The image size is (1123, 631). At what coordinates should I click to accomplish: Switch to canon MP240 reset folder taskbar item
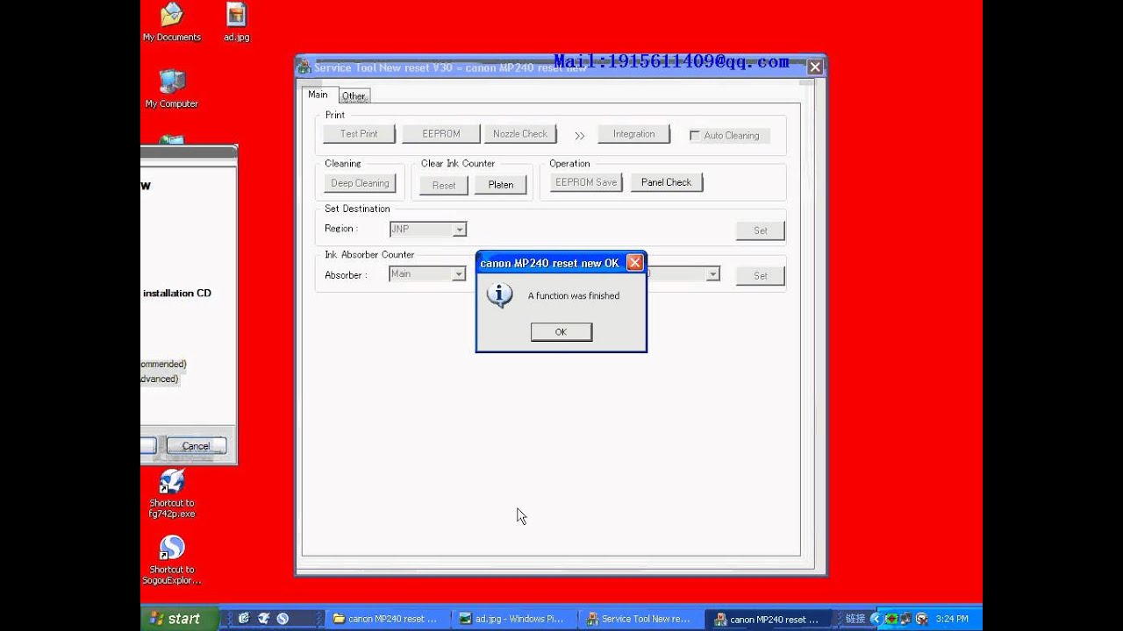[x=389, y=619]
